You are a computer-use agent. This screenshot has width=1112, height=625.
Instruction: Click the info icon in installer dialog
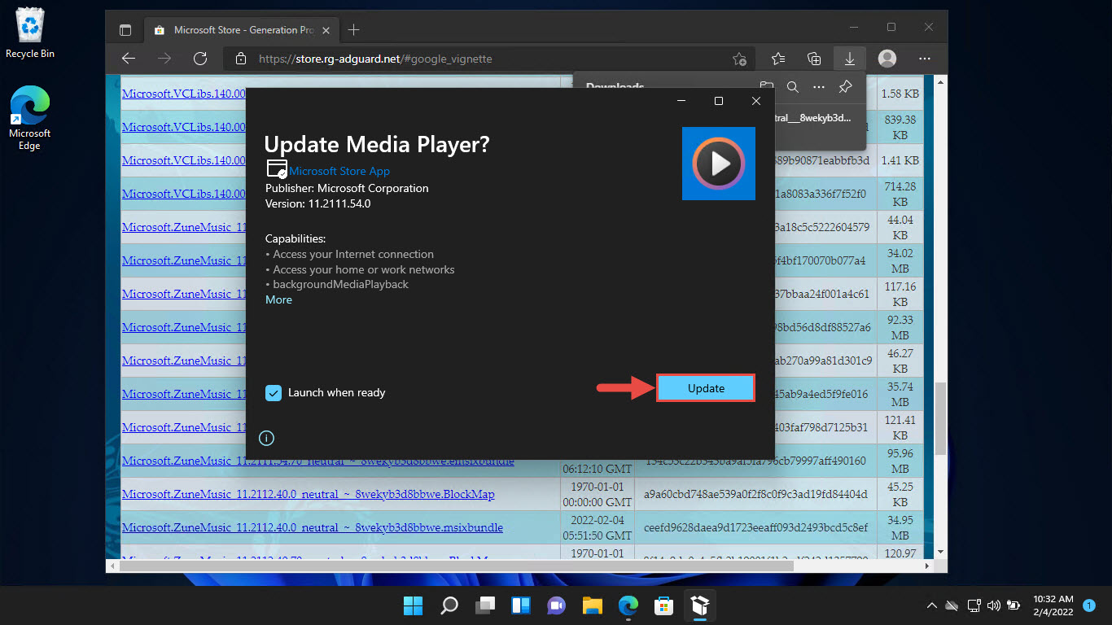(x=266, y=438)
